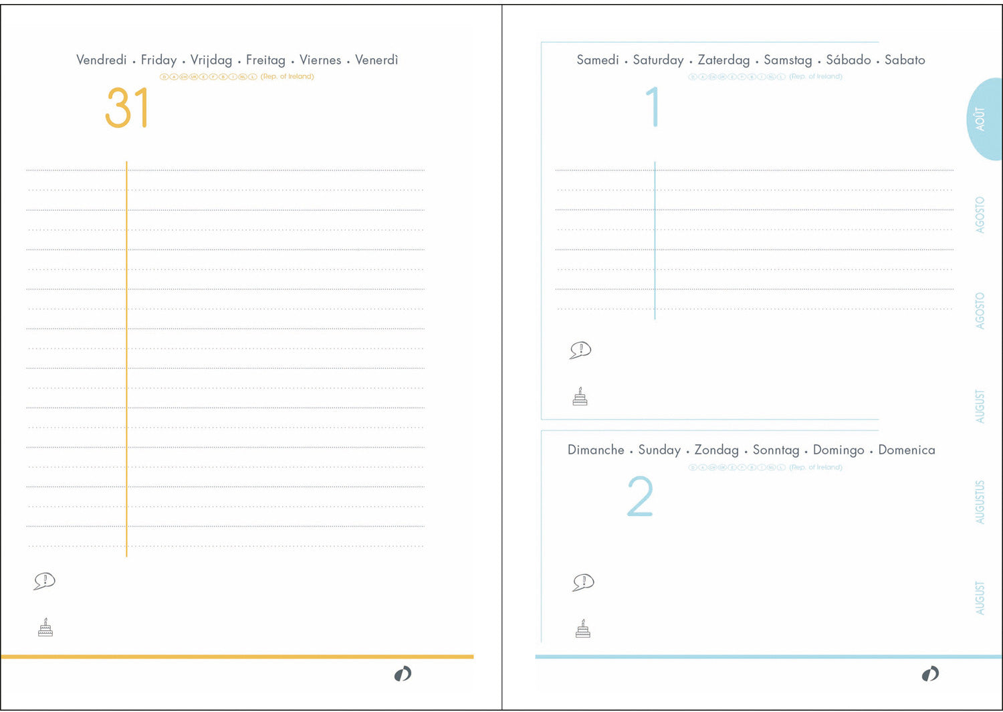The height and width of the screenshot is (712, 1003).
Task: Select the highlighted AOÛT month tab
Action: [x=982, y=119]
